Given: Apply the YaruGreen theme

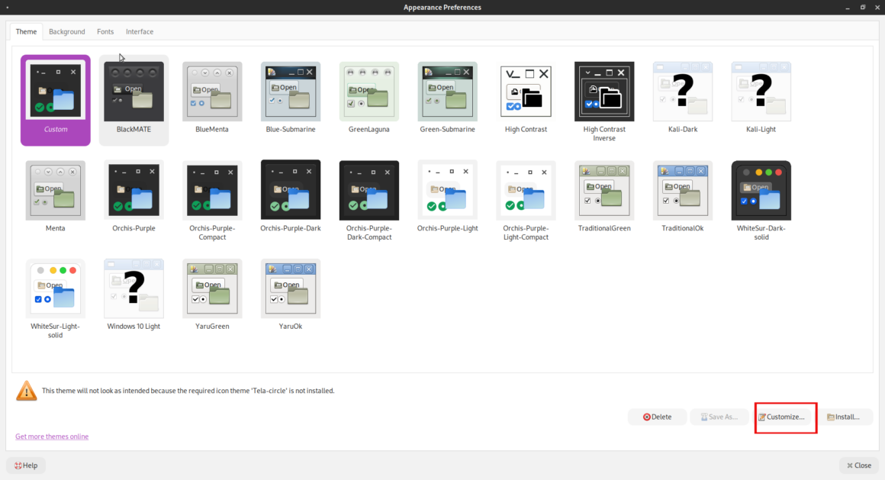Looking at the screenshot, I should pos(212,288).
